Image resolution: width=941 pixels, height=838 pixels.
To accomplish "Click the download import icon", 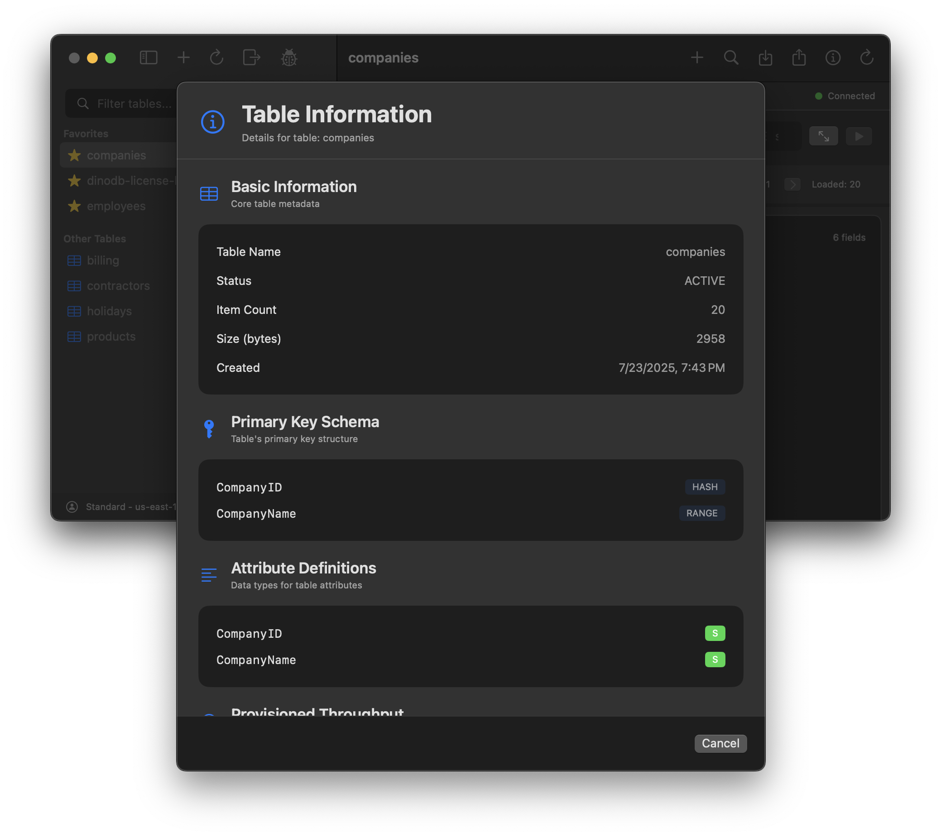I will 765,58.
